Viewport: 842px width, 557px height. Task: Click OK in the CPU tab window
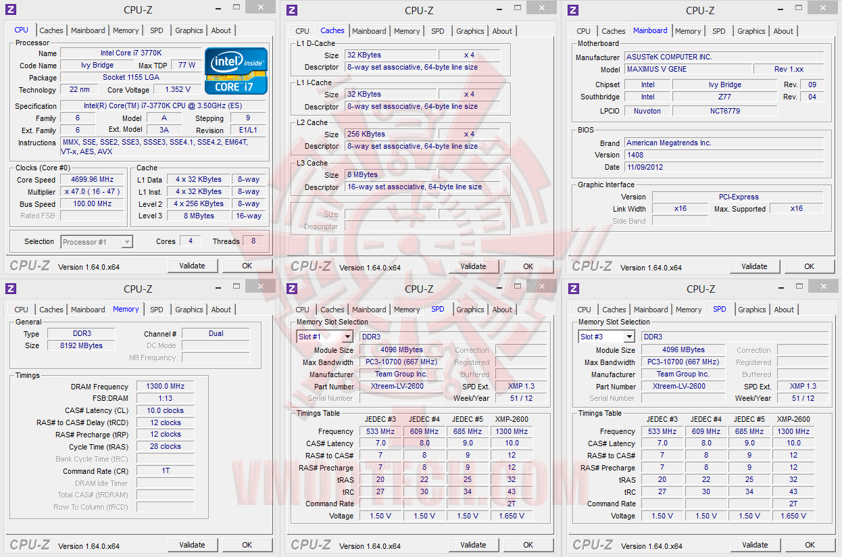click(247, 266)
